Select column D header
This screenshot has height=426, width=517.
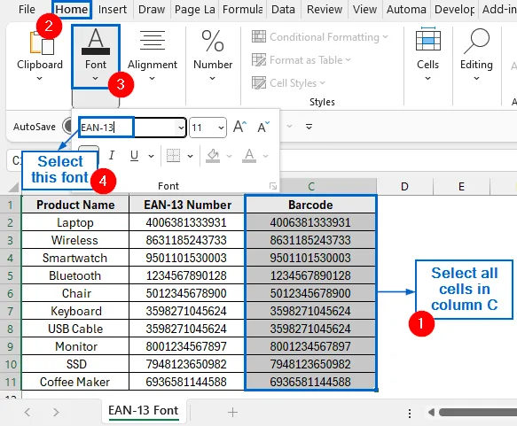coord(404,186)
